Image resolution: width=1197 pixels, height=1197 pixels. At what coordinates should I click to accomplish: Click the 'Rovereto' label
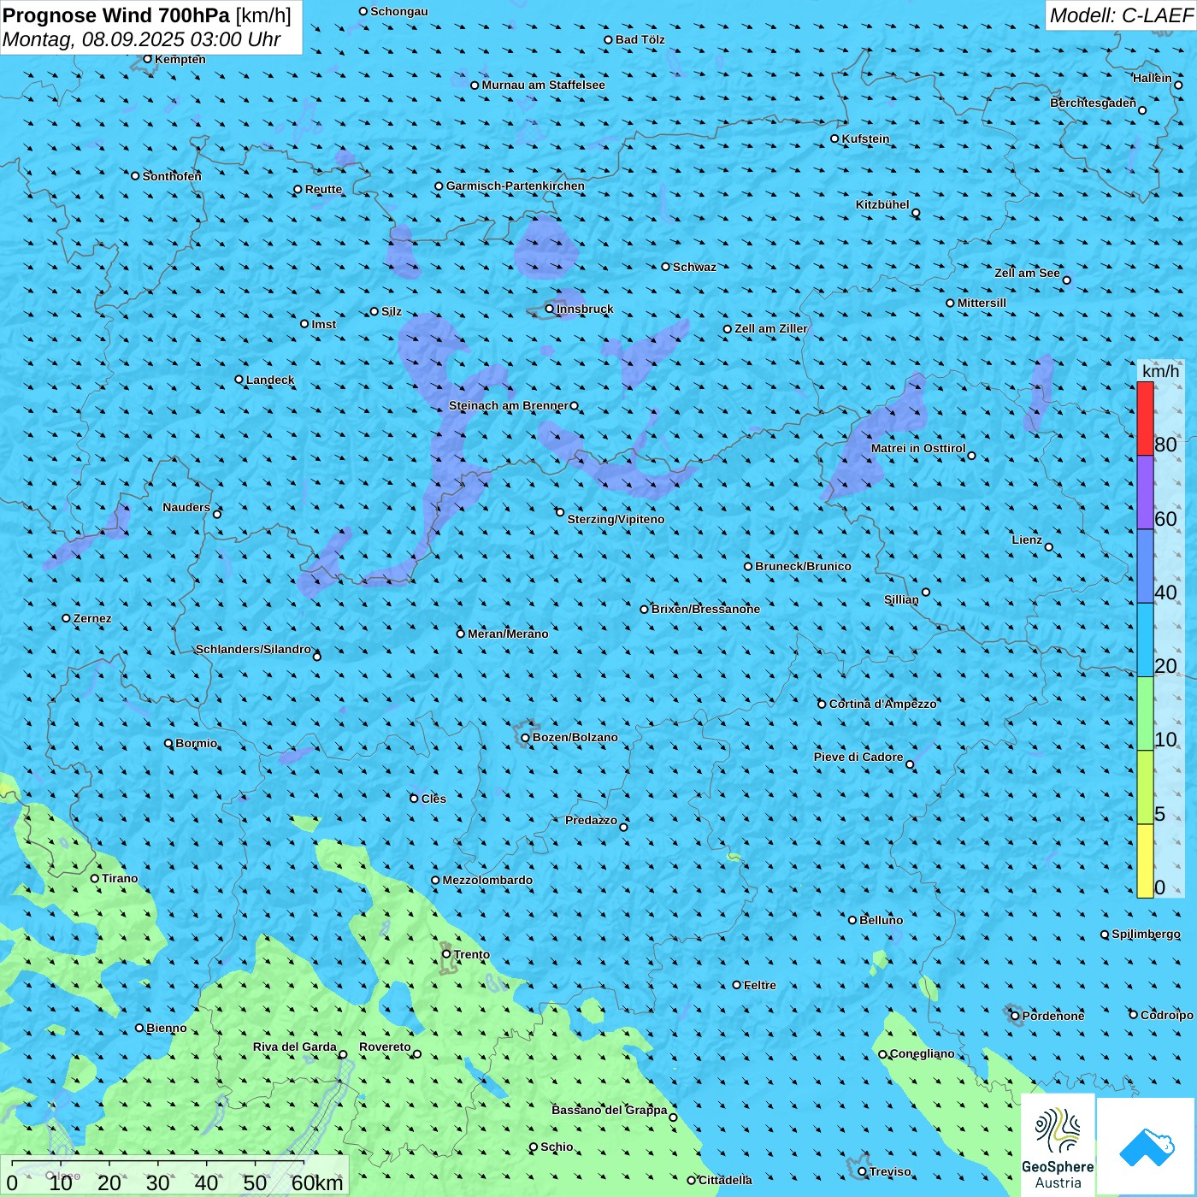coord(385,1047)
